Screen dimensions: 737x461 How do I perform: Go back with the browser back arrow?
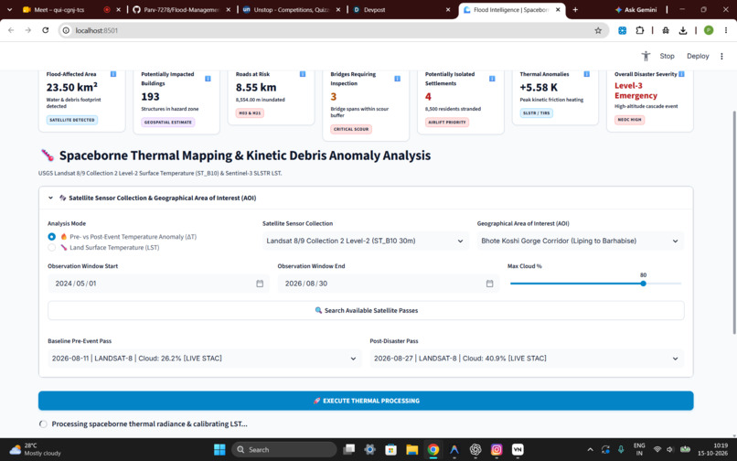pos(11,30)
